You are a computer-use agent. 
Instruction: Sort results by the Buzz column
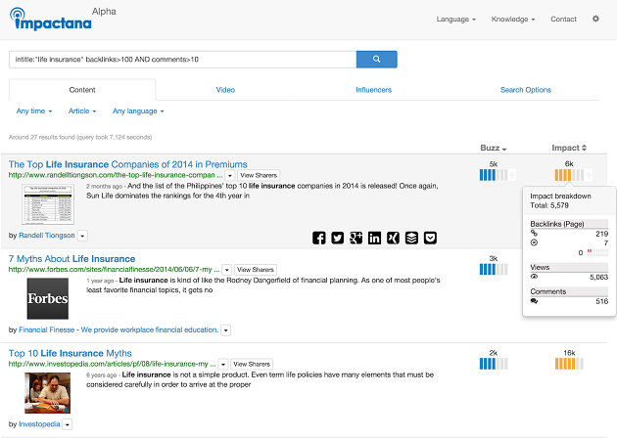coord(494,148)
